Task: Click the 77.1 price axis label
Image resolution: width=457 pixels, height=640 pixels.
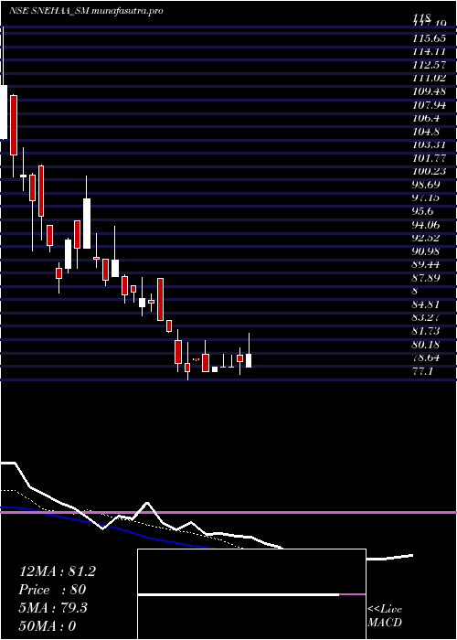Action: (422, 371)
